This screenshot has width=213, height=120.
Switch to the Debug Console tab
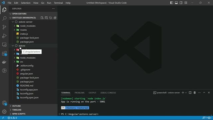tap(108, 93)
